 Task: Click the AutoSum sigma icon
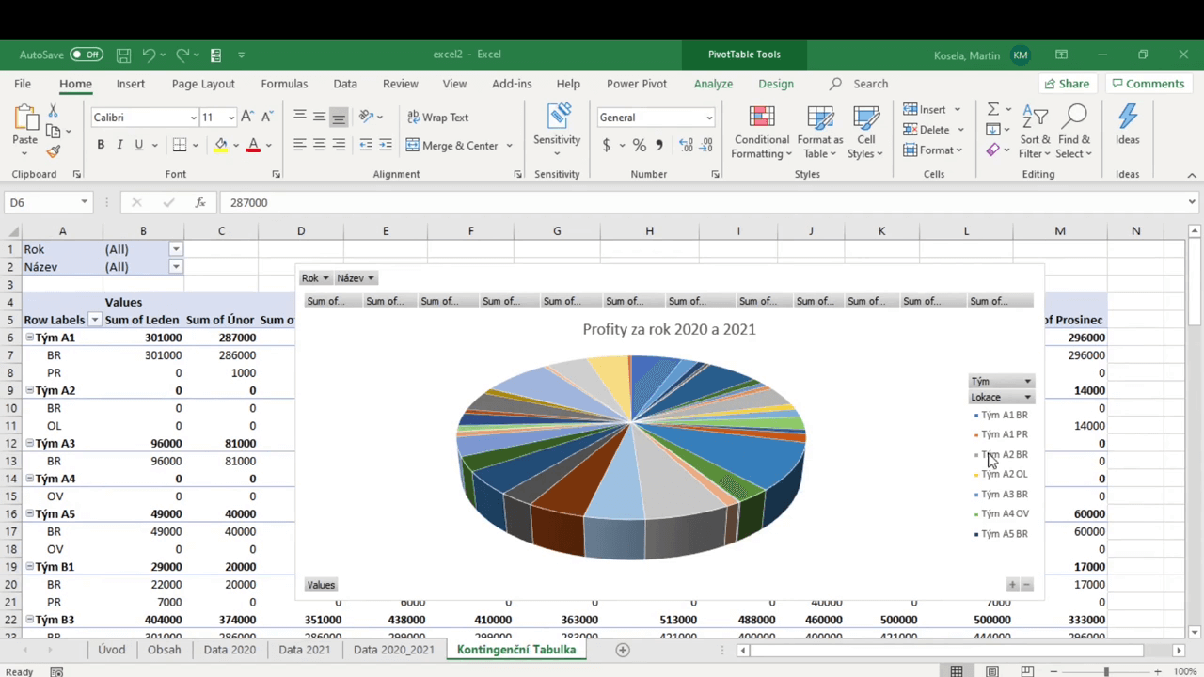pos(993,109)
